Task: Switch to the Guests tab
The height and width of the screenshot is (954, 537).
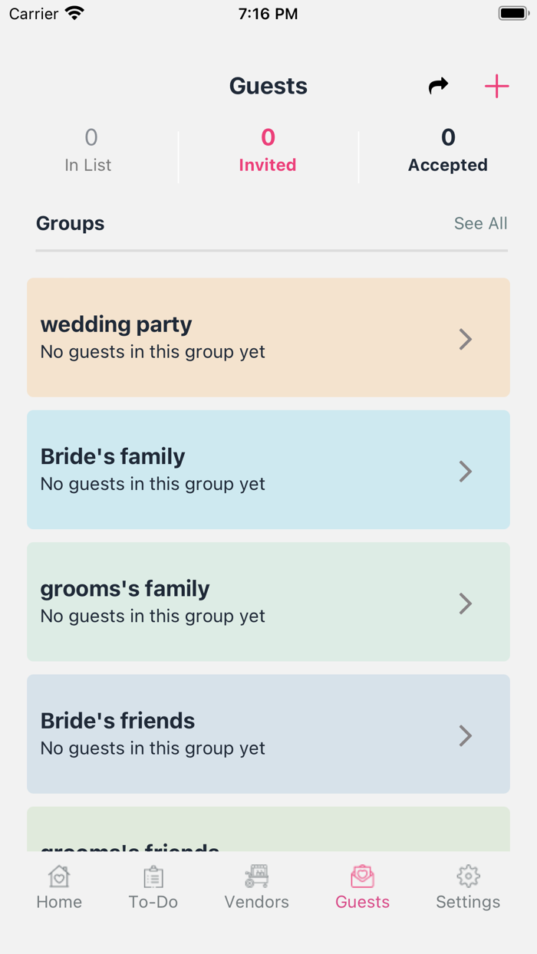Action: coord(362,888)
